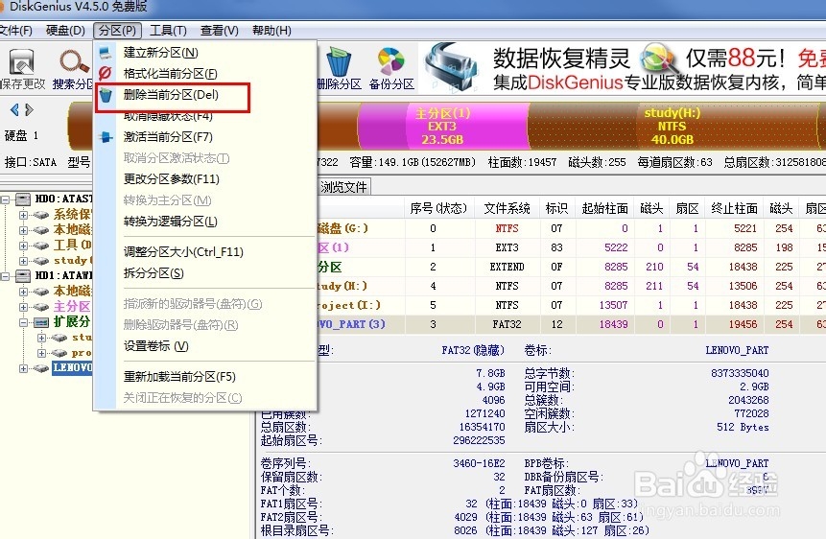Select the 扩展分区 item in tree

[x=72, y=321]
